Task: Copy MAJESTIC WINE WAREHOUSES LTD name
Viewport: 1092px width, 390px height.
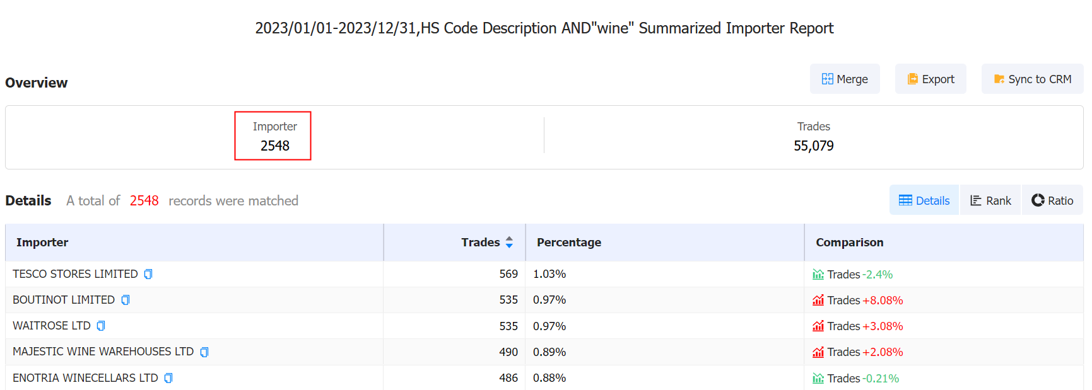Action: pos(204,352)
